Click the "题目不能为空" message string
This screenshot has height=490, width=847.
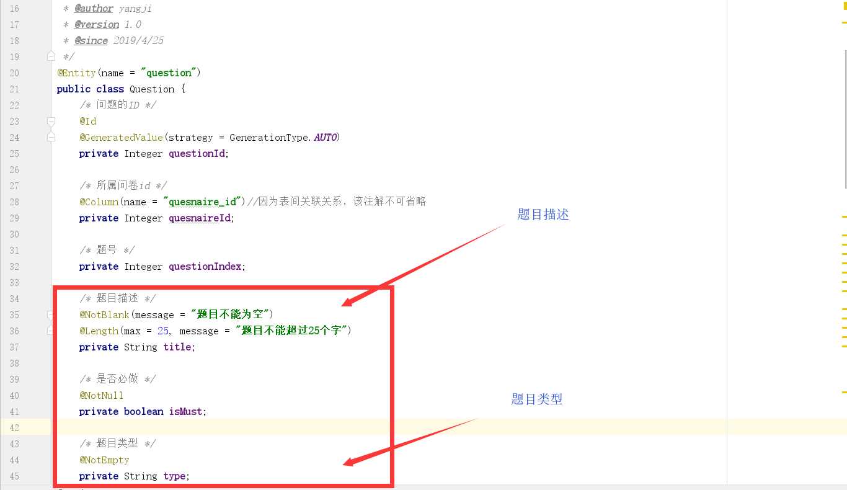(229, 314)
